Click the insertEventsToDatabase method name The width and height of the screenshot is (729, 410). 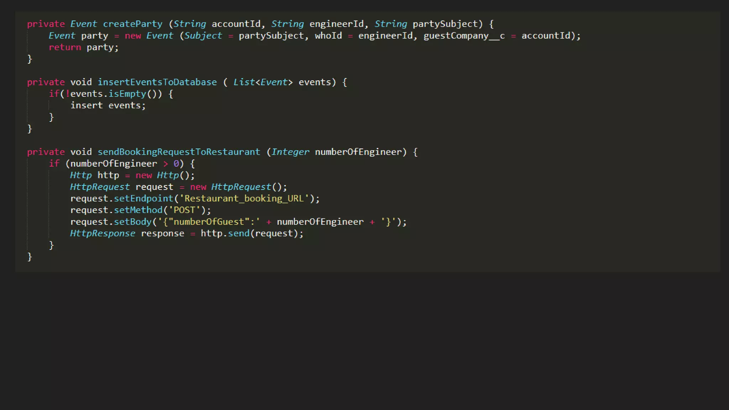[157, 82]
